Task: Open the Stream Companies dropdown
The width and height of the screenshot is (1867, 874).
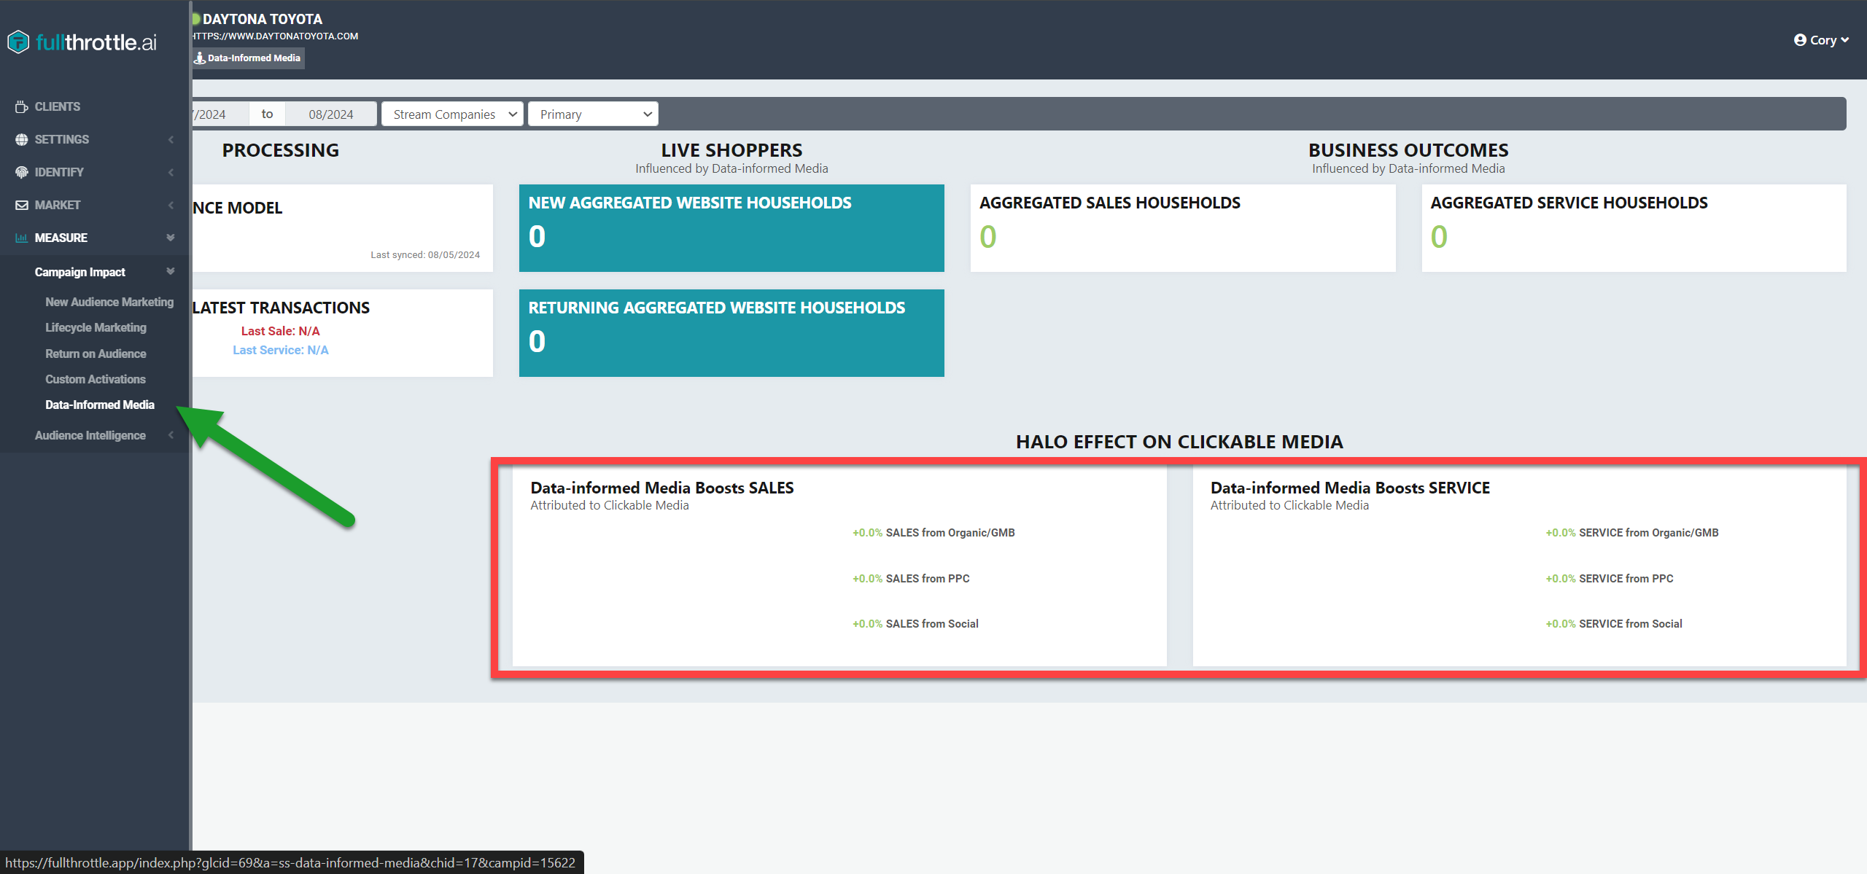Action: click(452, 114)
